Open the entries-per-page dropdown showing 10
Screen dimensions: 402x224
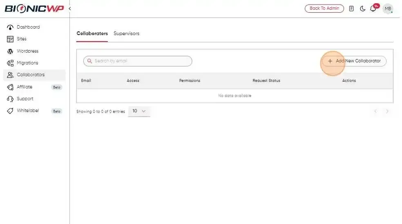(139, 111)
